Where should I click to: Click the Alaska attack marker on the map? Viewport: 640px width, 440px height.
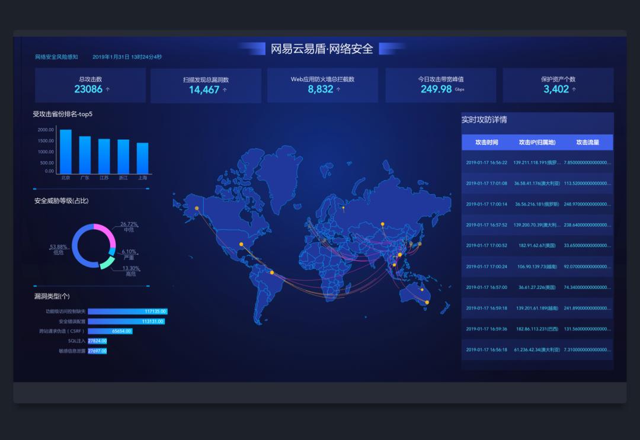tap(197, 208)
